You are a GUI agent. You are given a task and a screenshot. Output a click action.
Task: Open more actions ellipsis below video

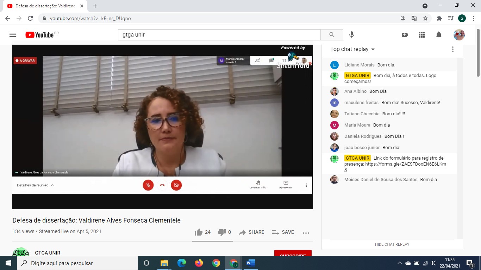pos(306,233)
